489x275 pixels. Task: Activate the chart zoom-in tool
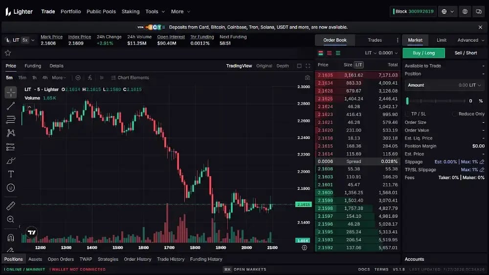11,219
